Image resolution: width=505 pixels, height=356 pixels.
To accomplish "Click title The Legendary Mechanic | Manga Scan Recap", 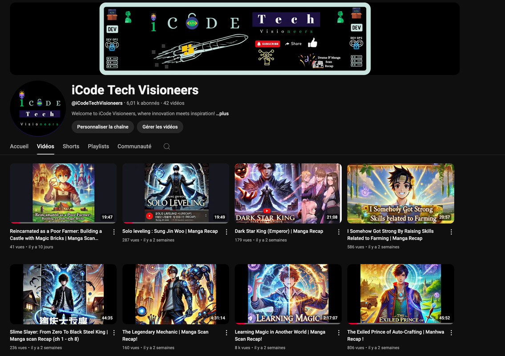I will point(165,336).
